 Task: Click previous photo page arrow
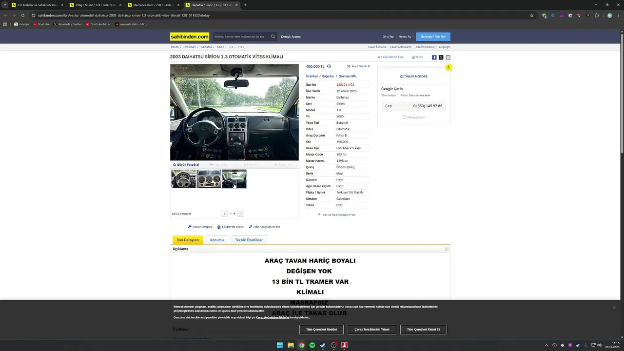click(x=224, y=214)
